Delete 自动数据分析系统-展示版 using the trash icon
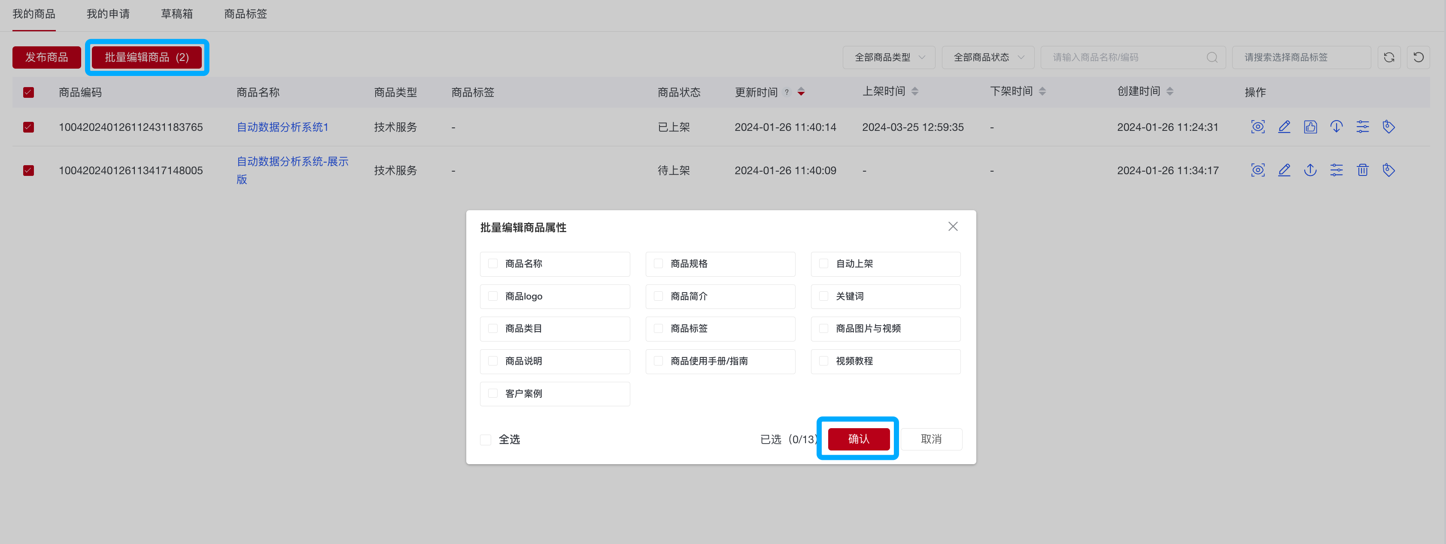This screenshot has height=544, width=1446. [x=1363, y=170]
